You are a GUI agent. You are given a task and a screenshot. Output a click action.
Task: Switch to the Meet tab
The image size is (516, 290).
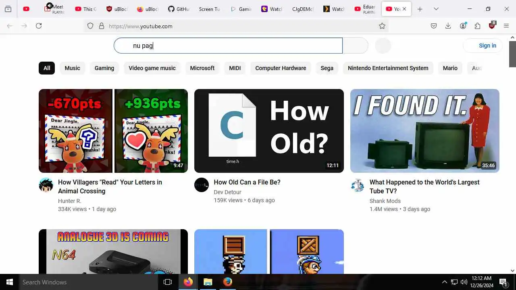click(54, 9)
